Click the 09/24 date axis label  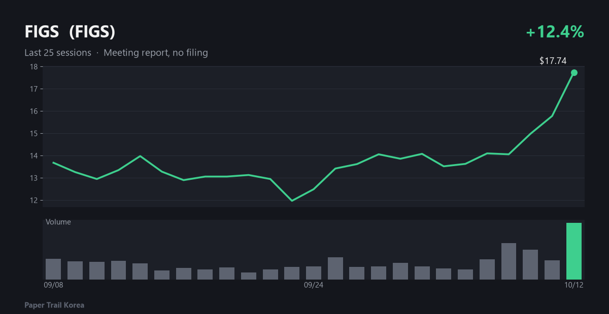point(314,285)
